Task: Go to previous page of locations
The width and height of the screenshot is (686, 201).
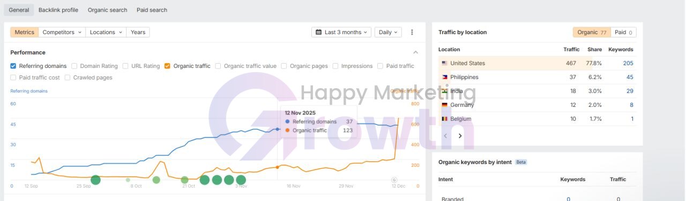Action: pyautogui.click(x=445, y=136)
